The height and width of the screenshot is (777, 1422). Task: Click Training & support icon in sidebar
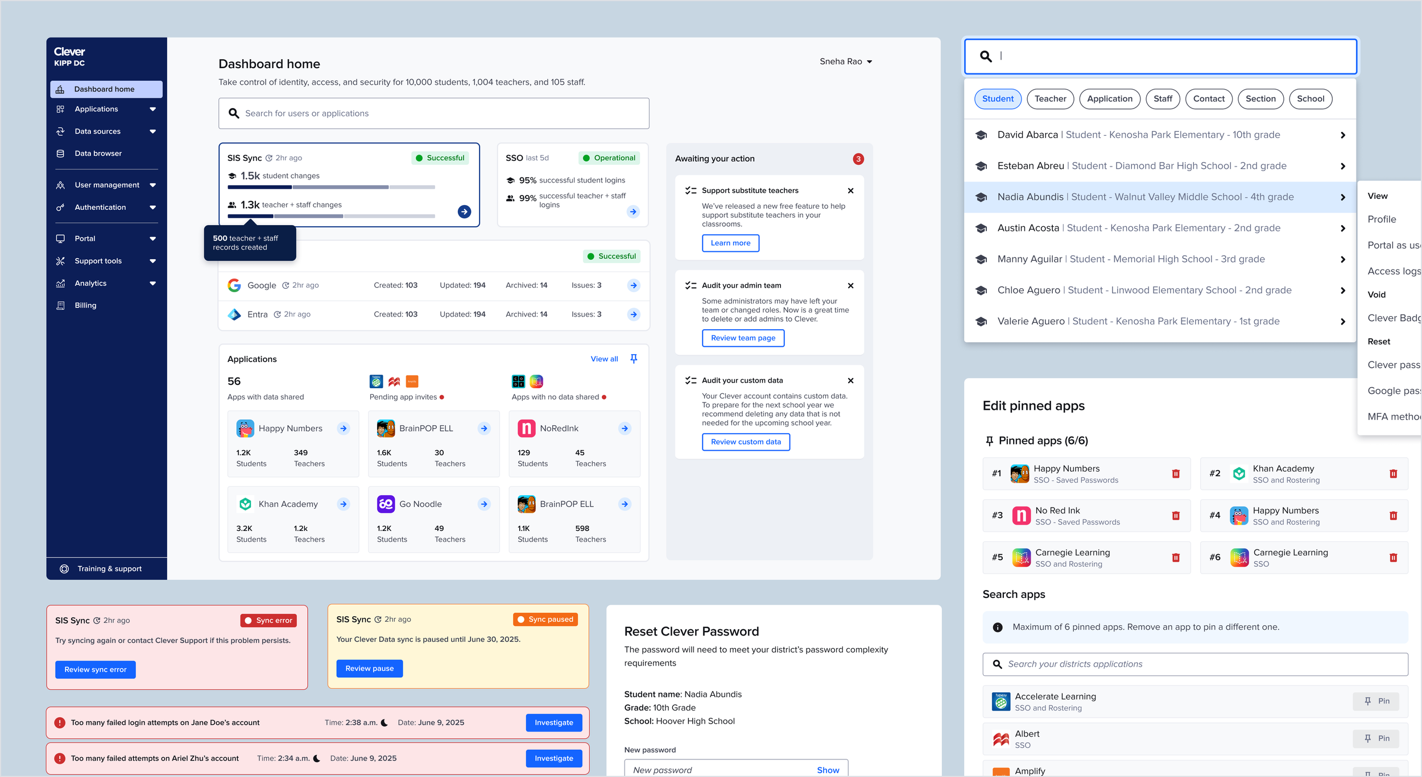[x=64, y=568]
